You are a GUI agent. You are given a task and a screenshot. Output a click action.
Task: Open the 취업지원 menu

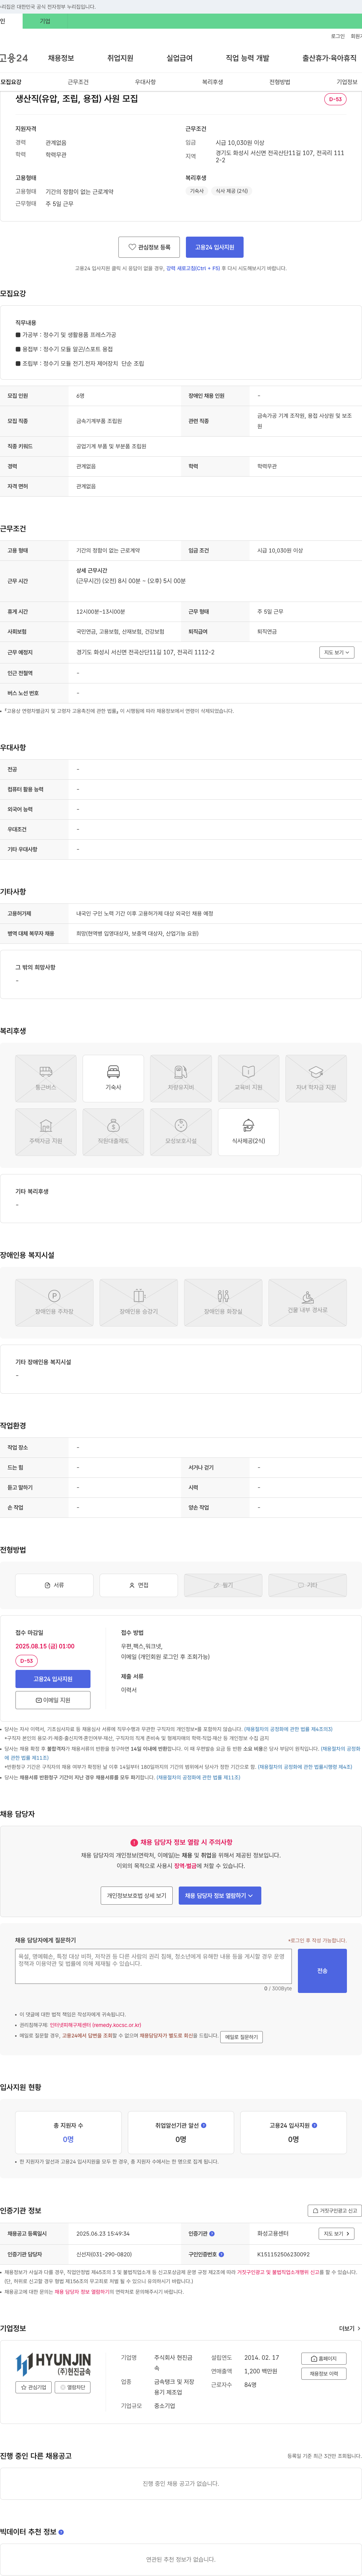(120, 58)
